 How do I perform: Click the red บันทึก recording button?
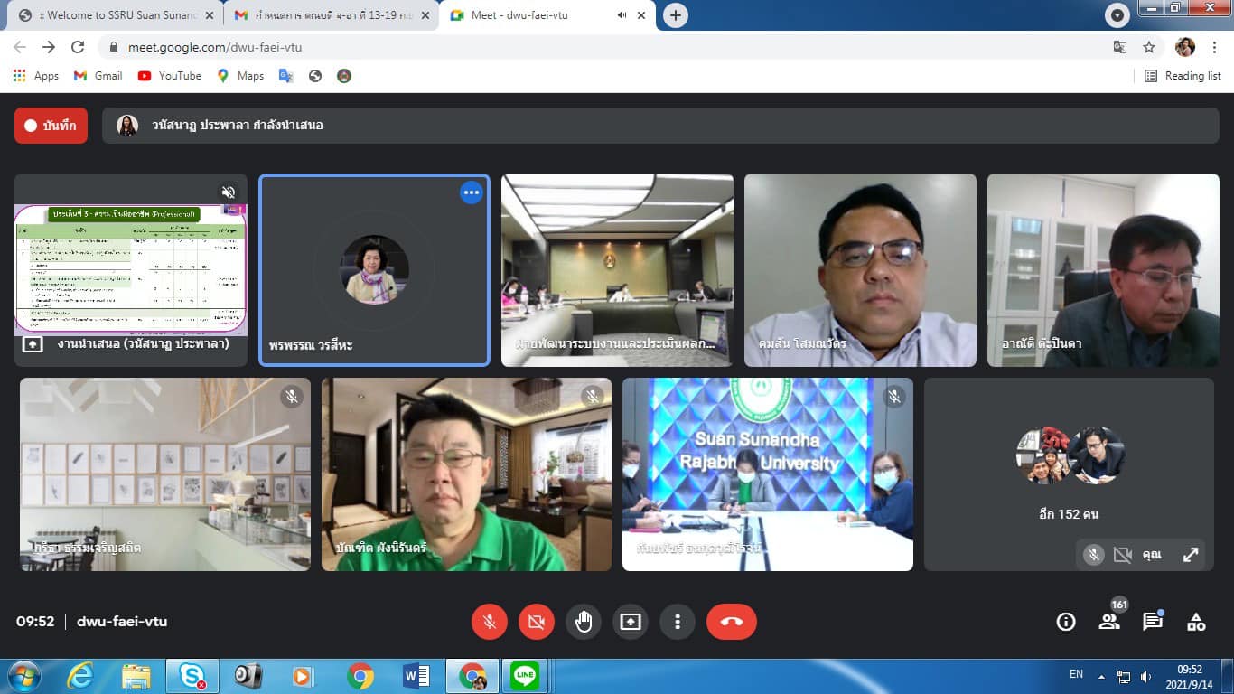coord(51,126)
